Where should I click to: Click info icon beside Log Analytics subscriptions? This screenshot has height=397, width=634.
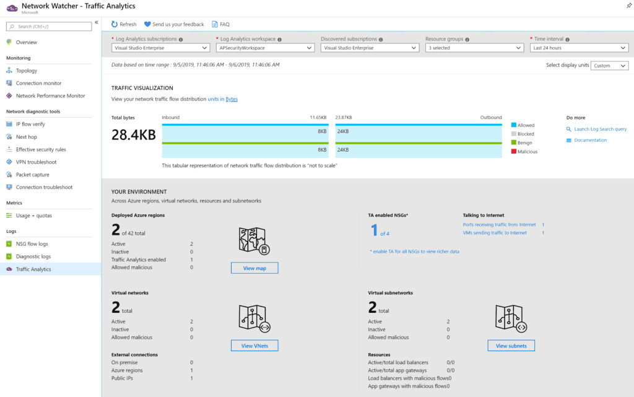coord(181,40)
